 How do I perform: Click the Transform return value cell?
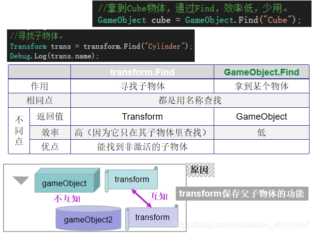tap(142, 117)
